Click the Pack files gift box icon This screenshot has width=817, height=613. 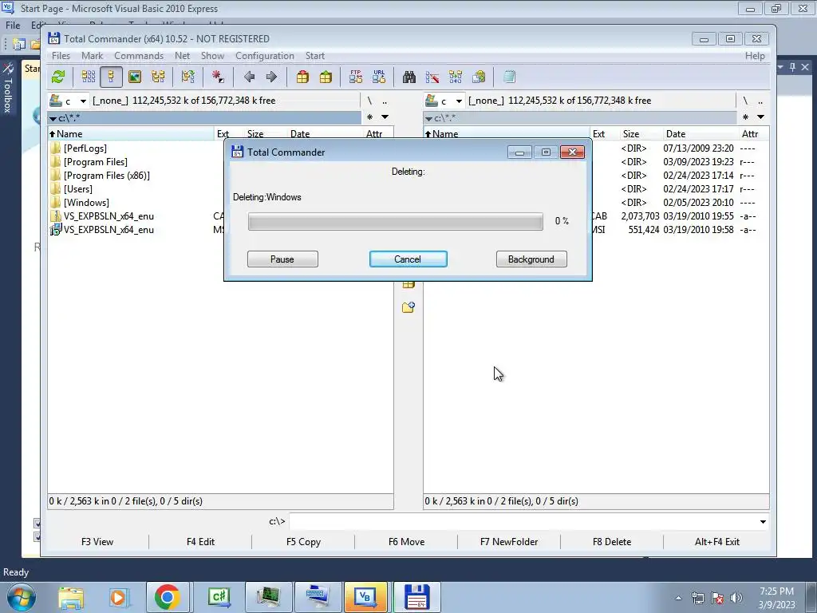302,77
